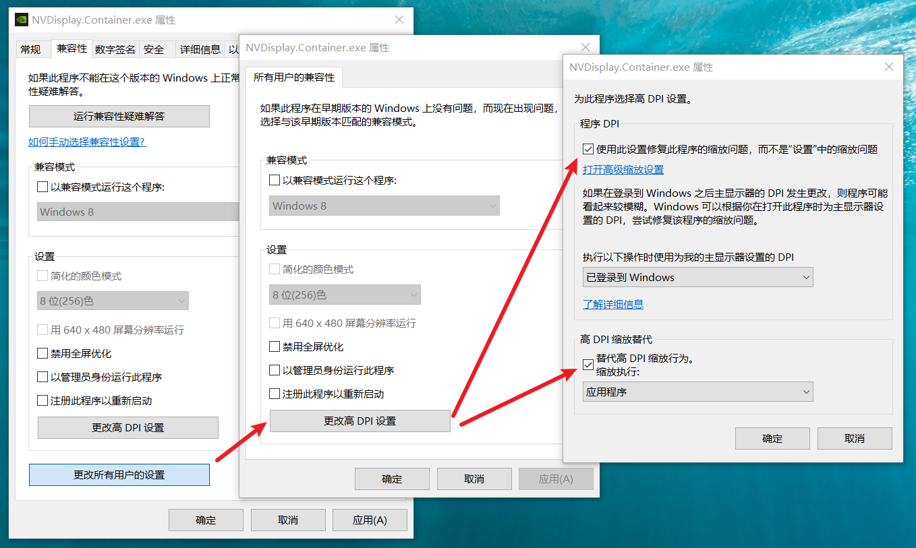The image size is (916, 548).
Task: Expand the 已登录到 Windows dropdown
Action: [697, 277]
